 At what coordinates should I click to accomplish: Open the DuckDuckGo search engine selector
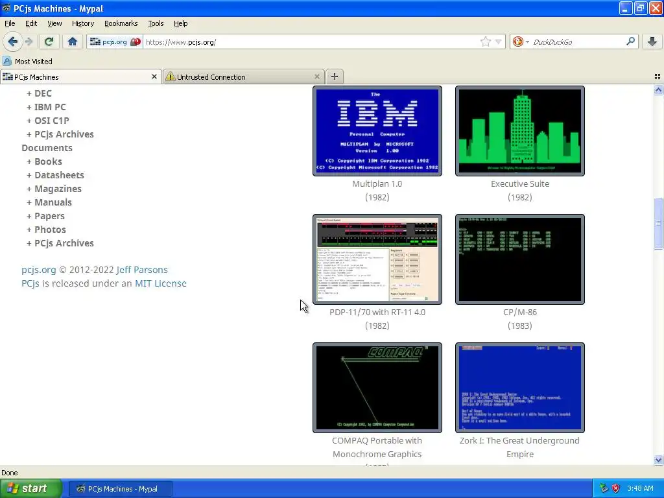click(x=521, y=42)
